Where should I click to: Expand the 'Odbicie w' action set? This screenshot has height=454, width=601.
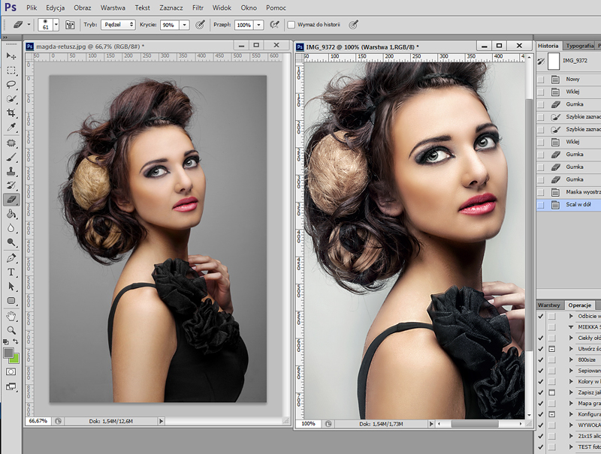572,317
